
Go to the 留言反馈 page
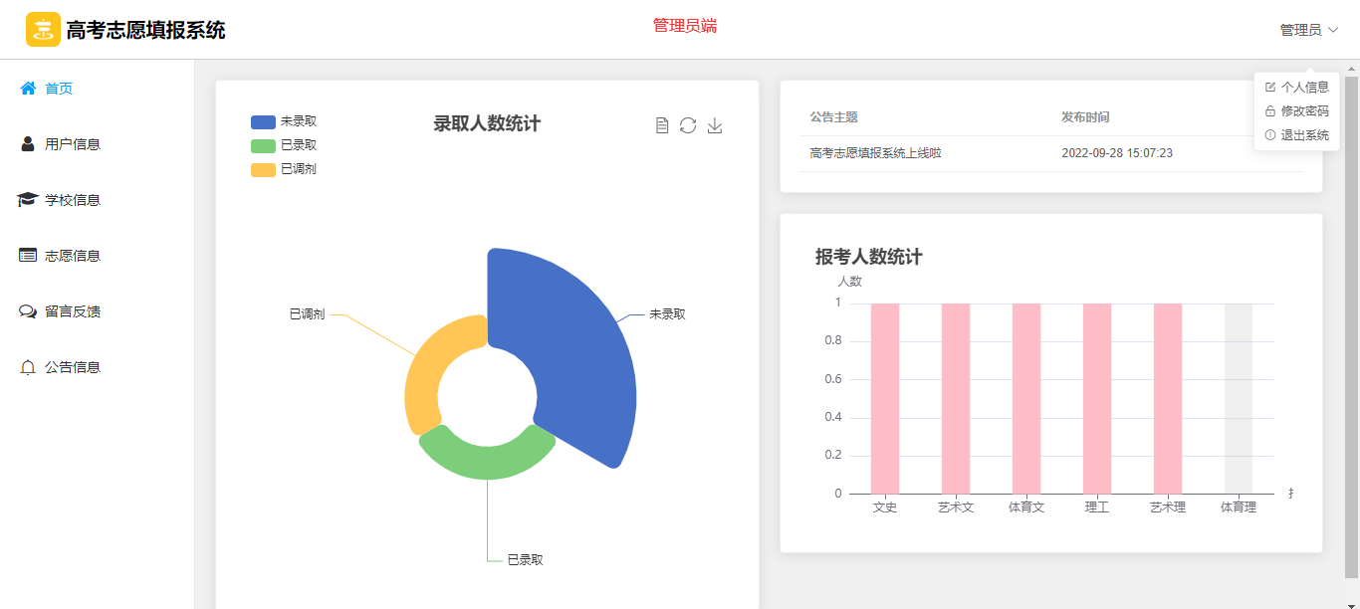[x=72, y=311]
